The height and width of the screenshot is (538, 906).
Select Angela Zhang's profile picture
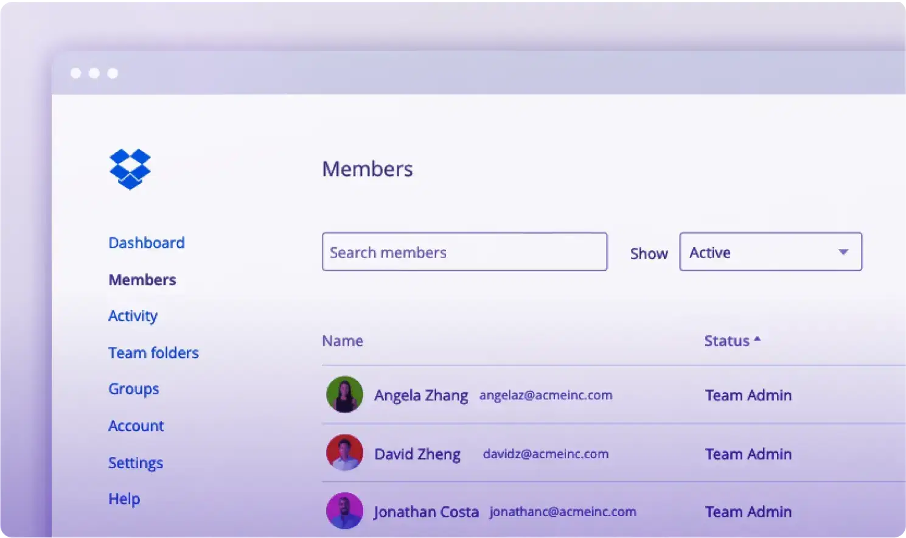(x=344, y=394)
